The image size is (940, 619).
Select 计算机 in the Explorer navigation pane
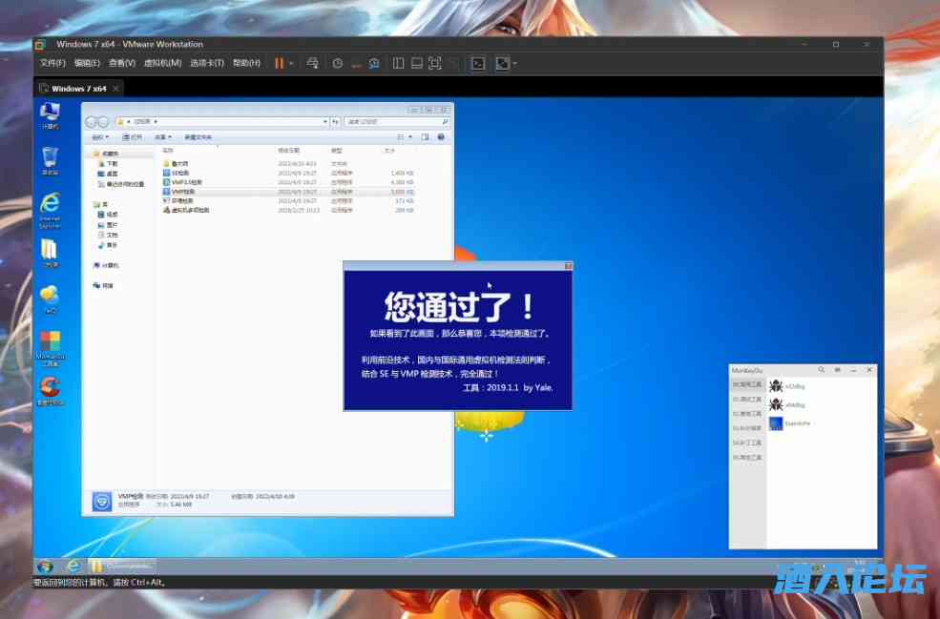tap(106, 265)
